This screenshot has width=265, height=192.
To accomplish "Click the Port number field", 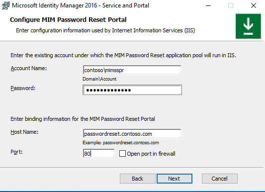I will pos(99,154).
